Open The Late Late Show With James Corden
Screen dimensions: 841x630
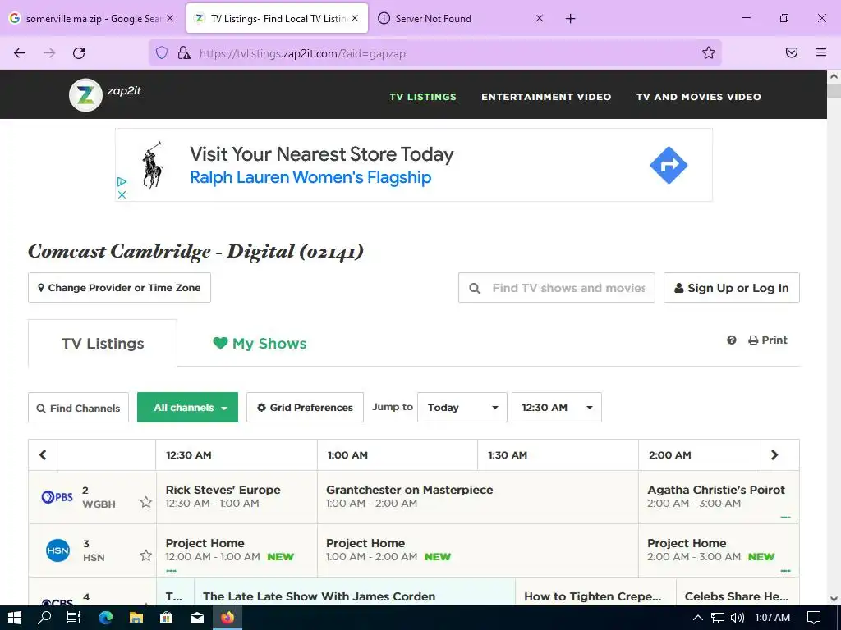[354, 592]
